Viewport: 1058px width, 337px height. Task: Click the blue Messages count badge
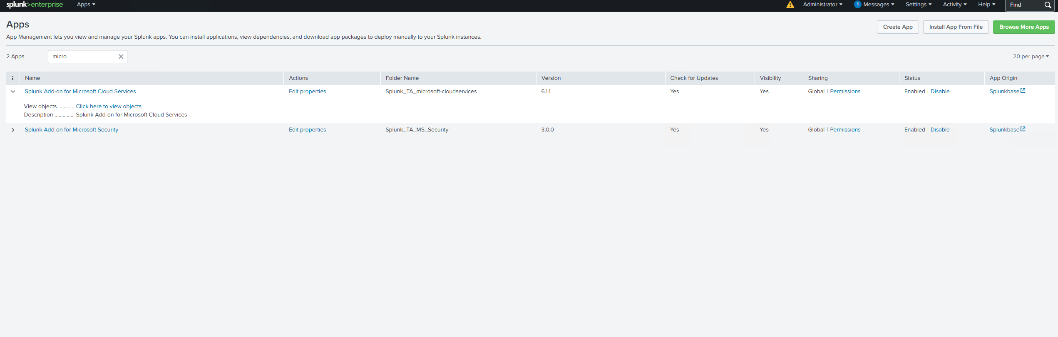[857, 5]
